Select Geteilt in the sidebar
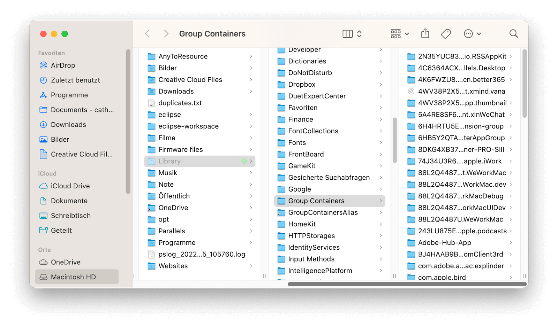The height and width of the screenshot is (327, 558). pos(77,231)
